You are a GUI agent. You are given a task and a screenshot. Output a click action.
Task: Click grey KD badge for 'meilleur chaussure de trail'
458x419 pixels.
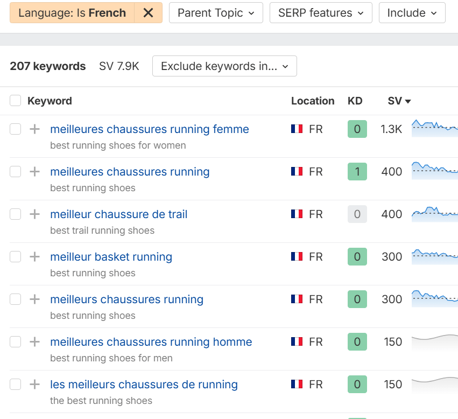pos(357,214)
